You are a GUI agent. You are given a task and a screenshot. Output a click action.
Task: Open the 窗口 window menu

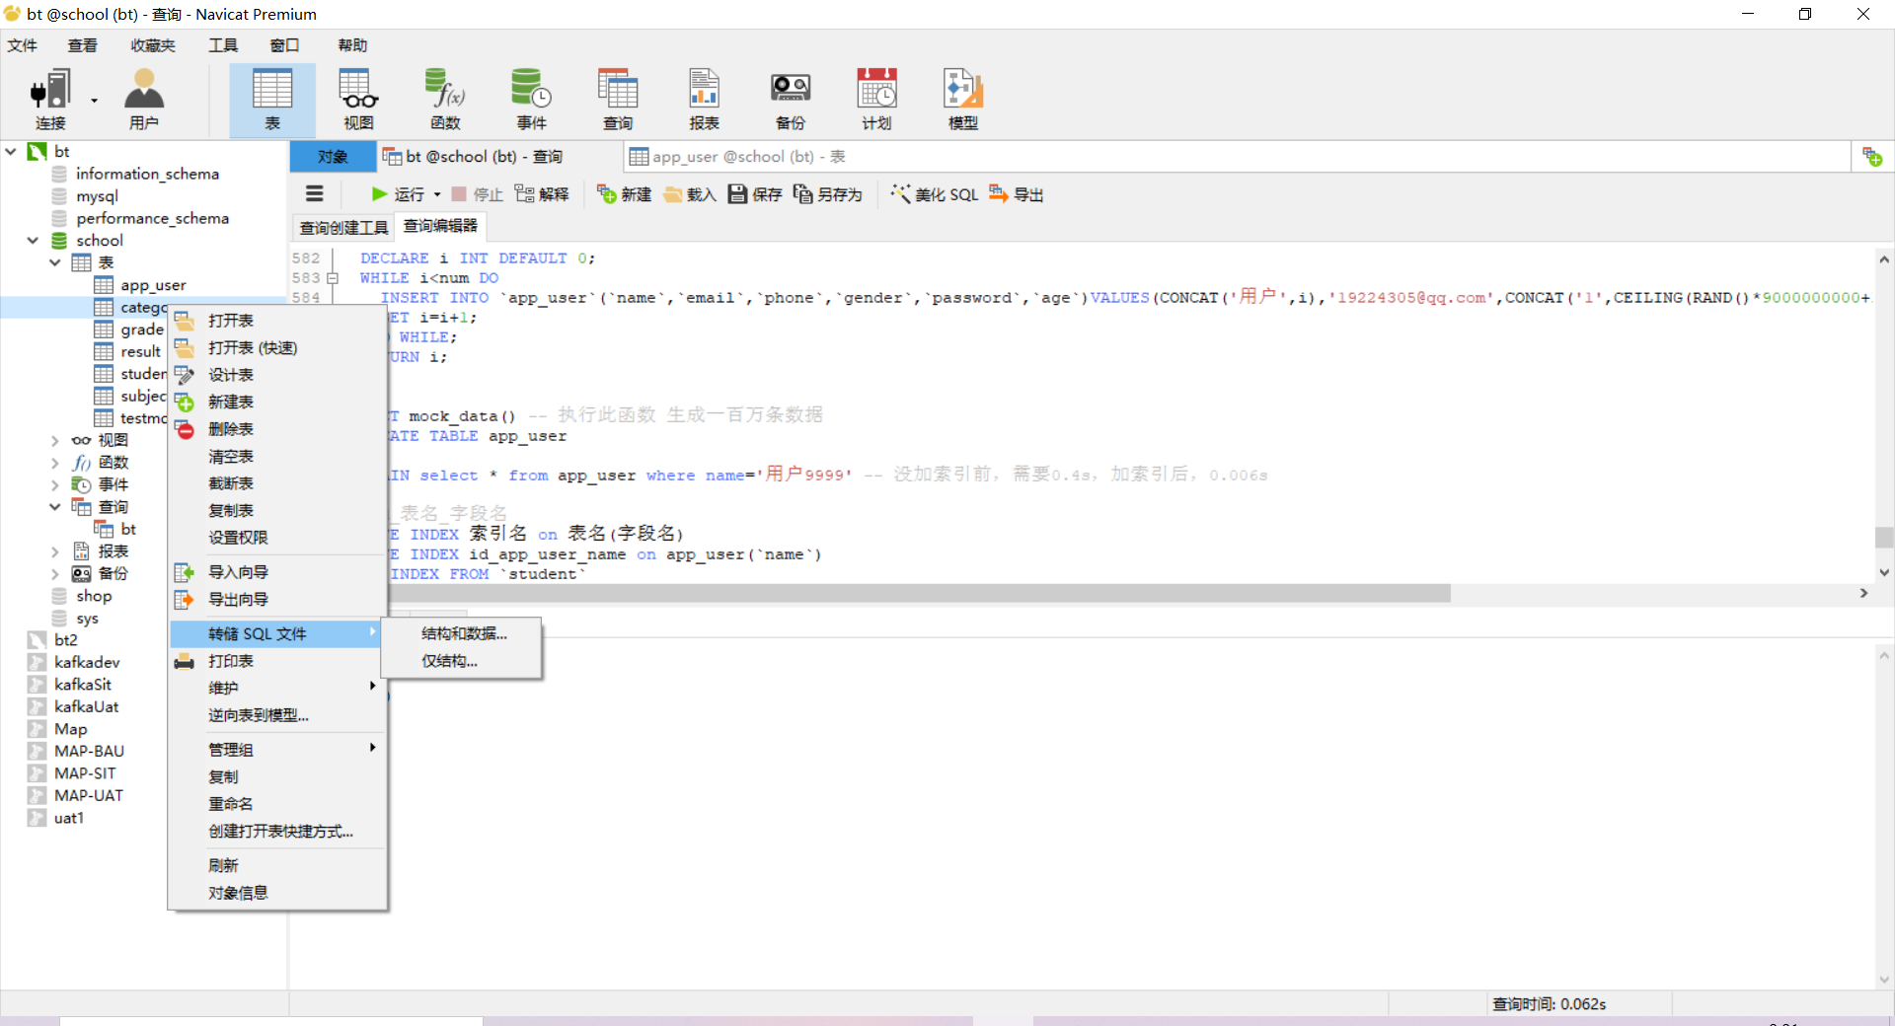click(284, 45)
